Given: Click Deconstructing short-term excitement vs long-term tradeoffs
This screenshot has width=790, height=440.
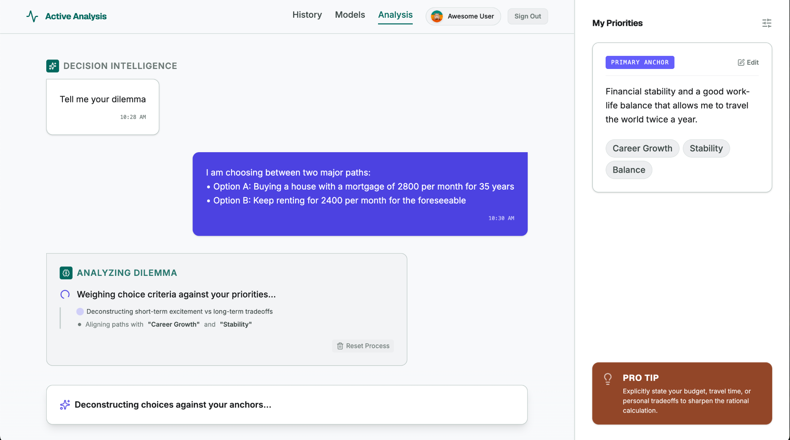Looking at the screenshot, I should [179, 311].
